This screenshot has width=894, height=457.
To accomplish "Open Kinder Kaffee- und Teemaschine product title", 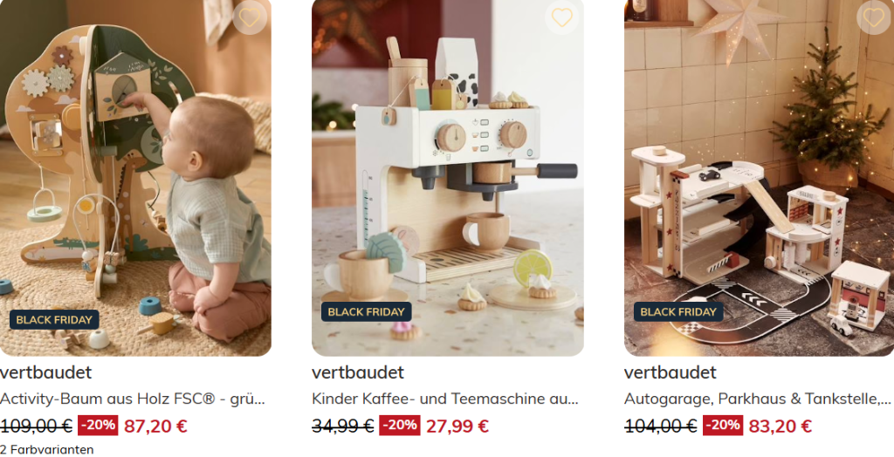I will coord(445,399).
